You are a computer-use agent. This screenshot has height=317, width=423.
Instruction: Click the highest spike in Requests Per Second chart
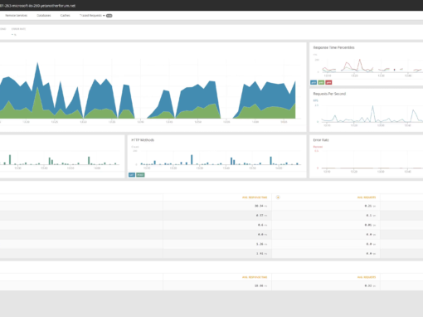372,106
